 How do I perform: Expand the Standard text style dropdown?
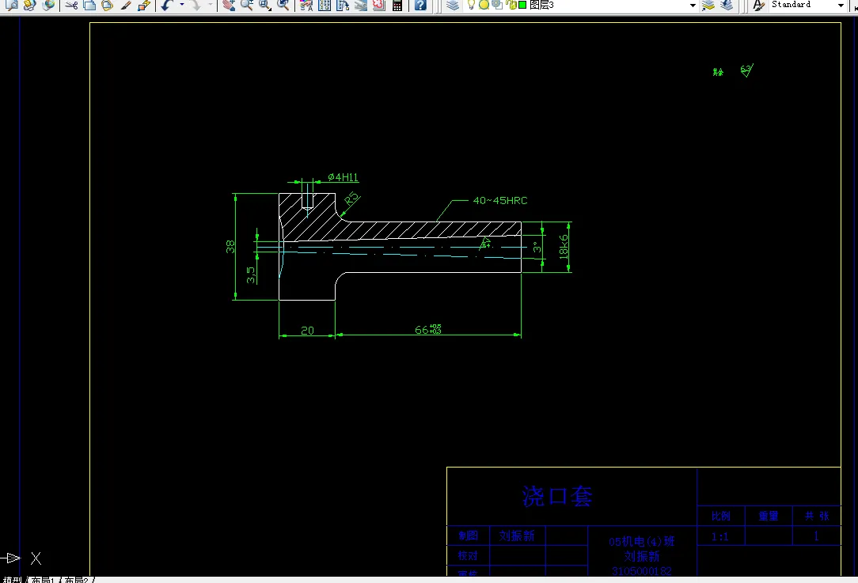pyautogui.click(x=841, y=6)
